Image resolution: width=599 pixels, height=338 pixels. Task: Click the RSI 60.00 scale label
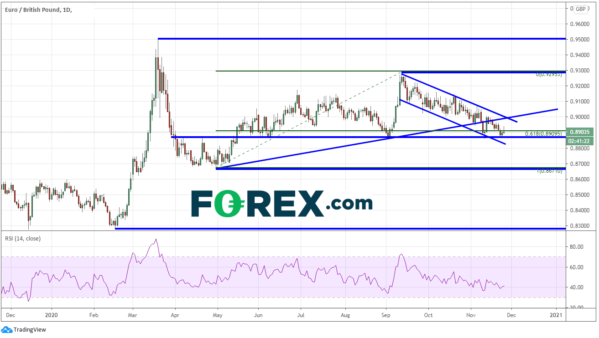pyautogui.click(x=577, y=267)
